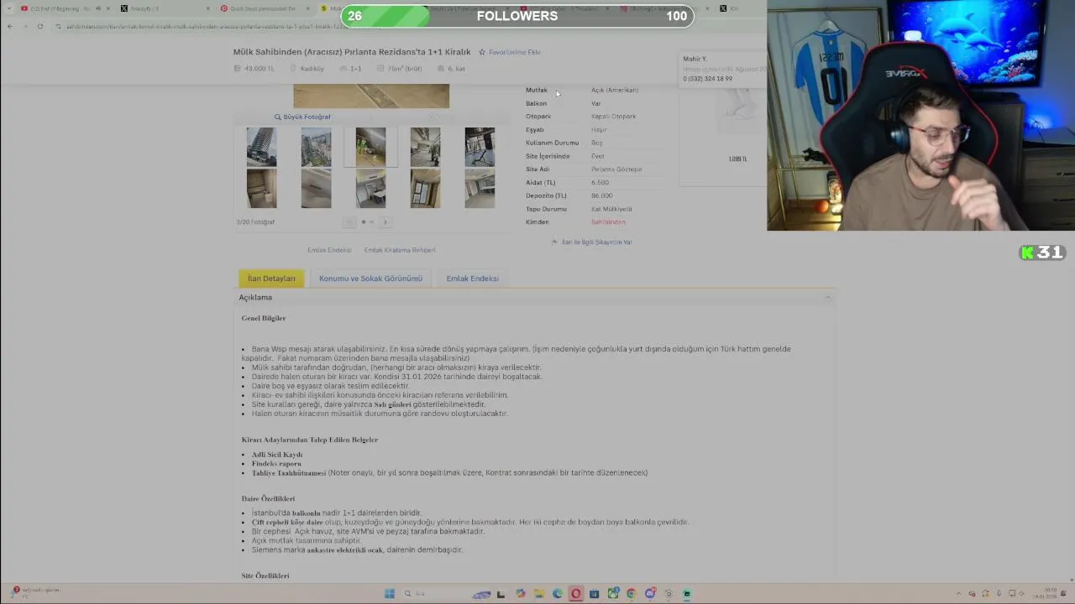1075x604 pixels.
Task: Click the Favorilerime Ekle link
Action: point(515,52)
